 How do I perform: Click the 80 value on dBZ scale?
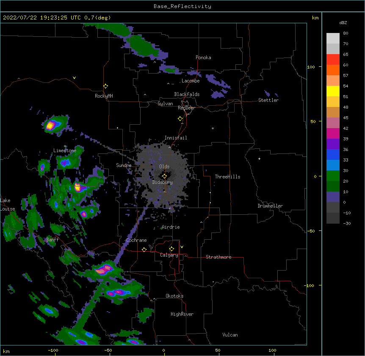[x=346, y=33]
